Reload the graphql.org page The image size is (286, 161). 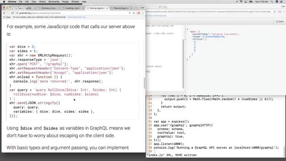click(13, 13)
